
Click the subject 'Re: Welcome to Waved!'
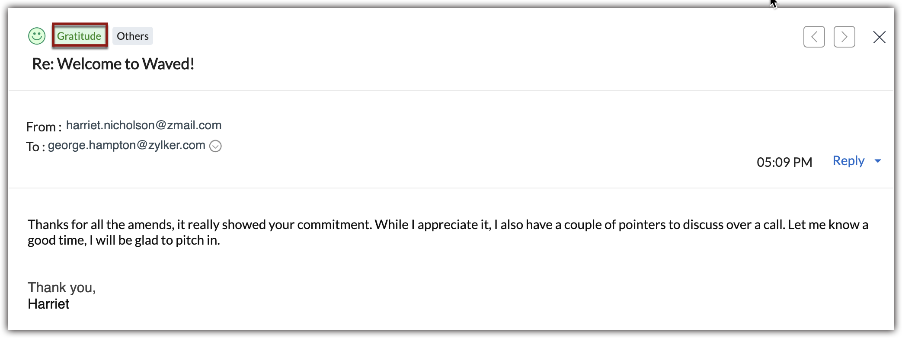pyautogui.click(x=113, y=64)
